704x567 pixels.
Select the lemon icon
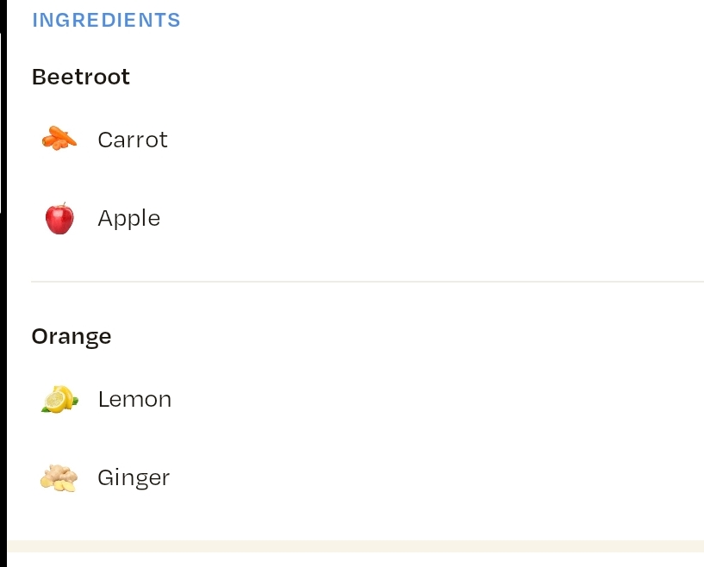click(59, 399)
